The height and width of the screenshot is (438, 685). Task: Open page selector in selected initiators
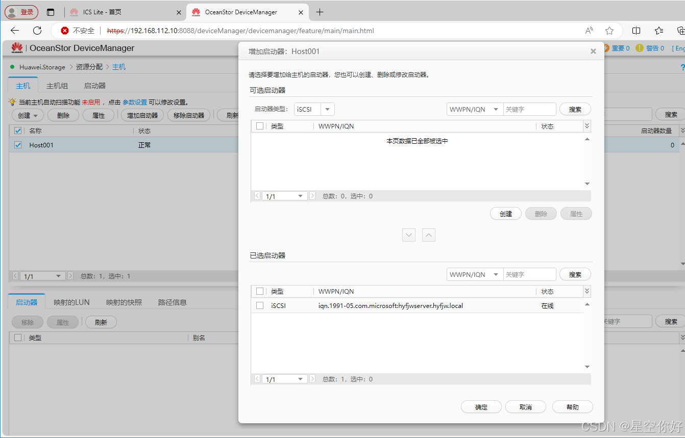[x=285, y=379]
